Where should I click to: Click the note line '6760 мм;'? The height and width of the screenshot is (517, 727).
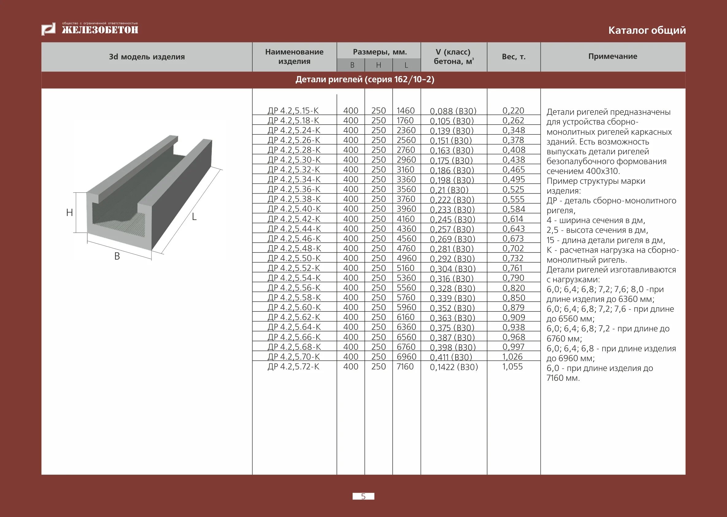pos(564,338)
